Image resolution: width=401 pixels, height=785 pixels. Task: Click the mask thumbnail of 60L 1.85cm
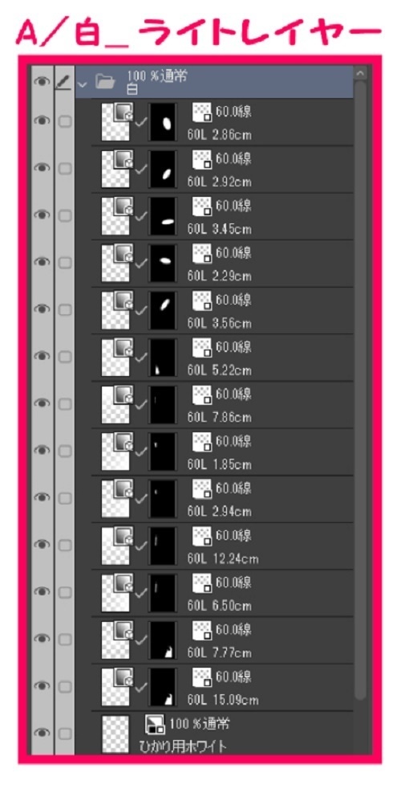tap(163, 452)
